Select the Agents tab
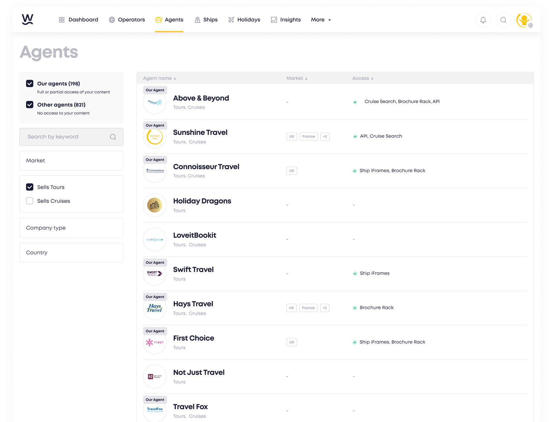This screenshot has width=555, height=422. tap(169, 20)
